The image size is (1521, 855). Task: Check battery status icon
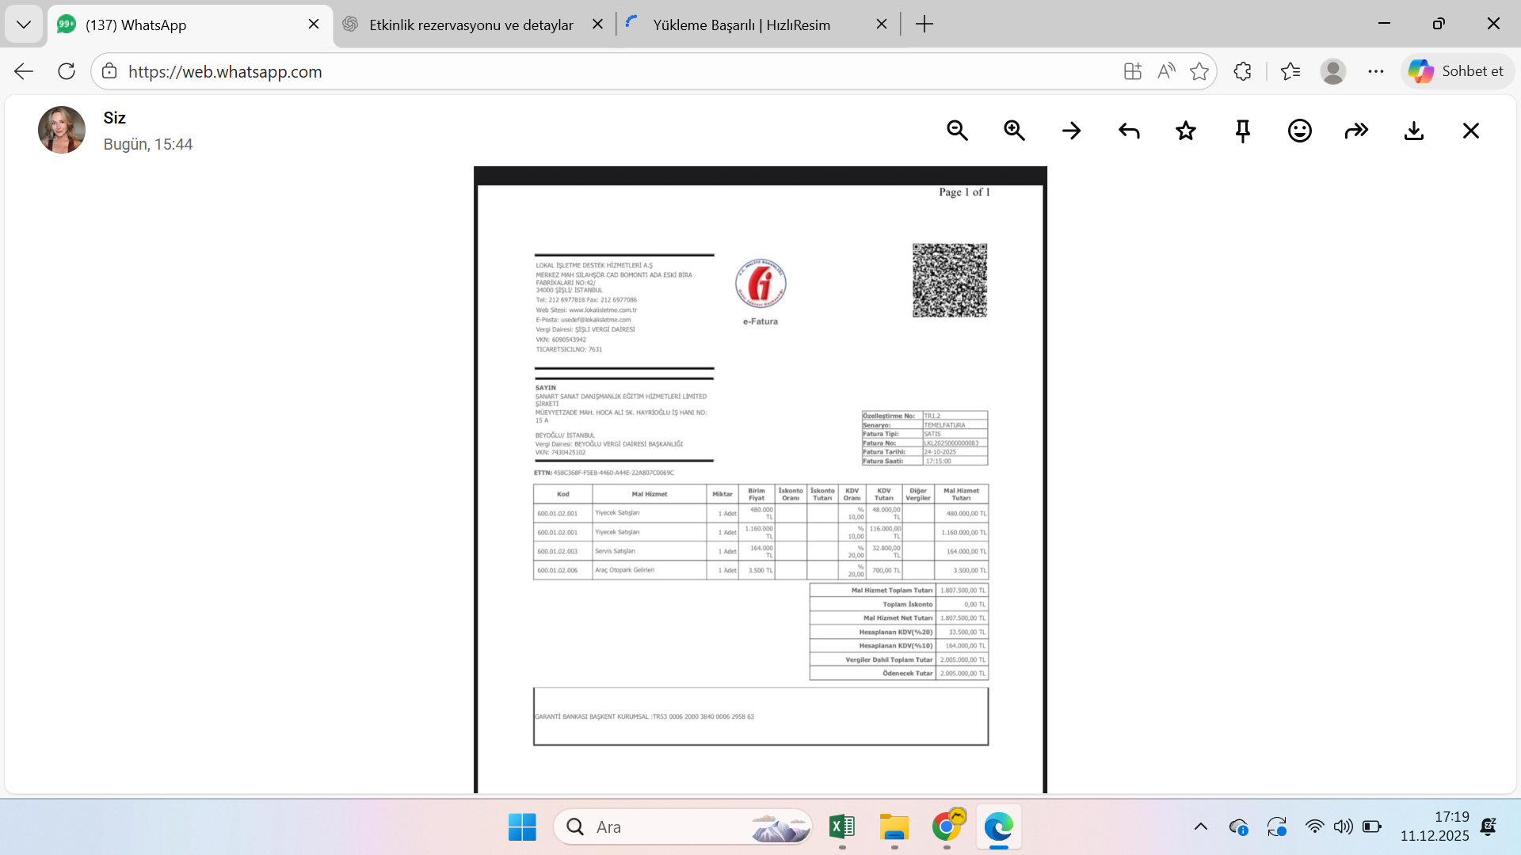pos(1372,827)
